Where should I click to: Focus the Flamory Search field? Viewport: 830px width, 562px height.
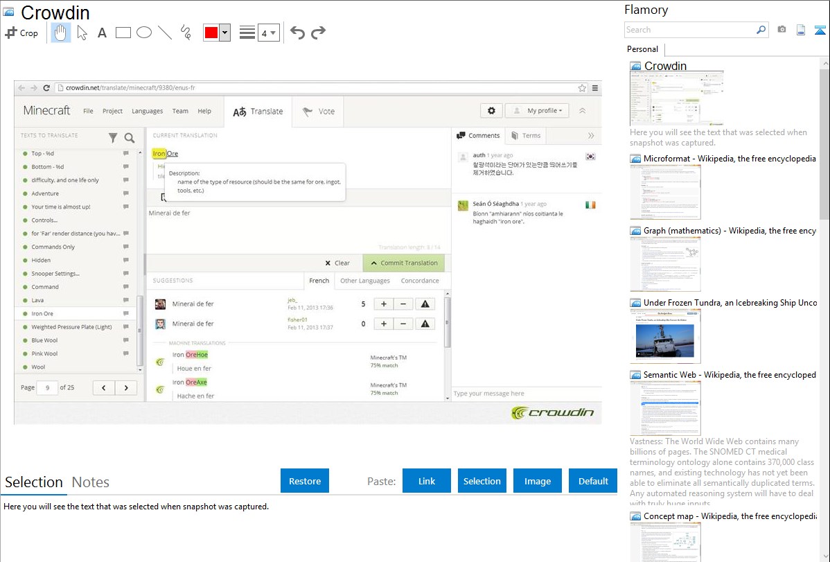(x=690, y=30)
